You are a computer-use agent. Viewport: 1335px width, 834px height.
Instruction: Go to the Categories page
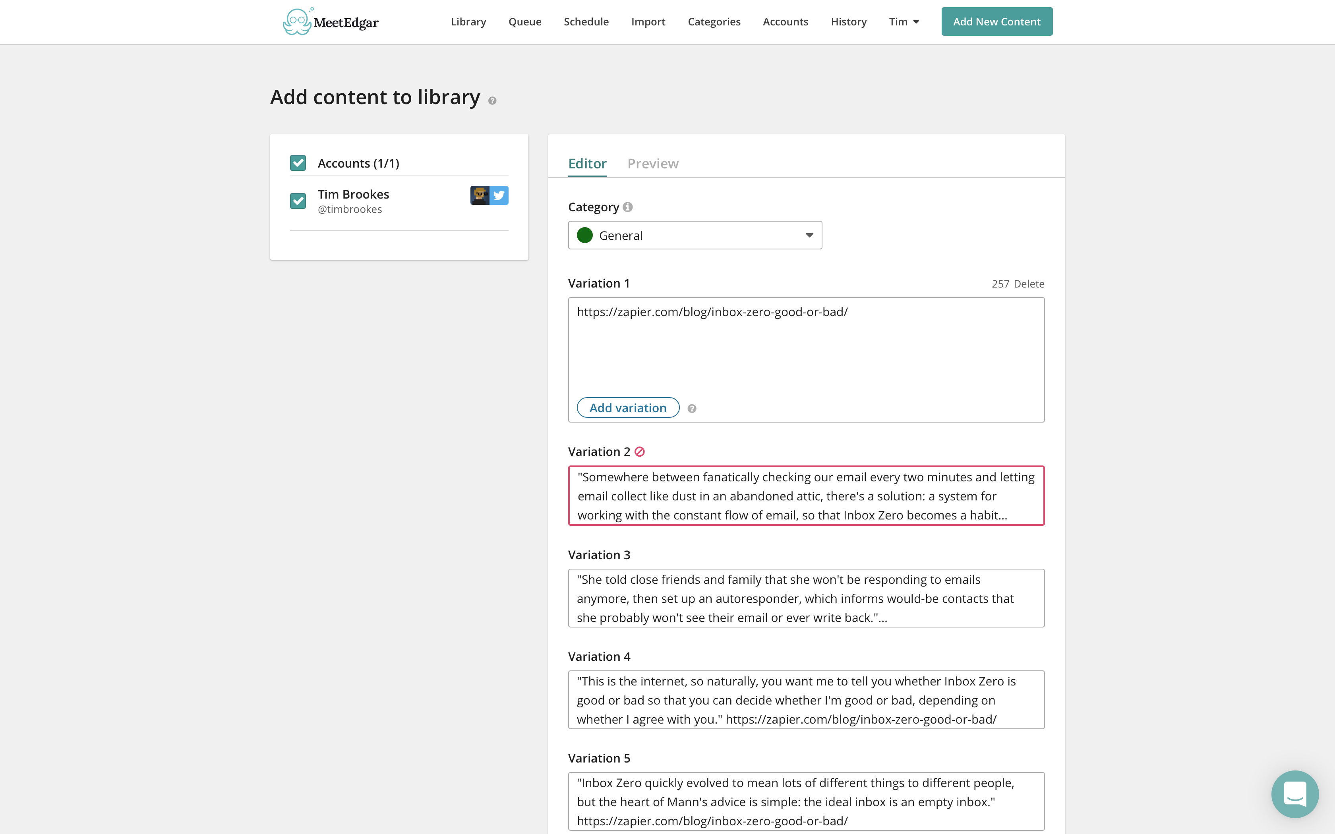pyautogui.click(x=714, y=22)
